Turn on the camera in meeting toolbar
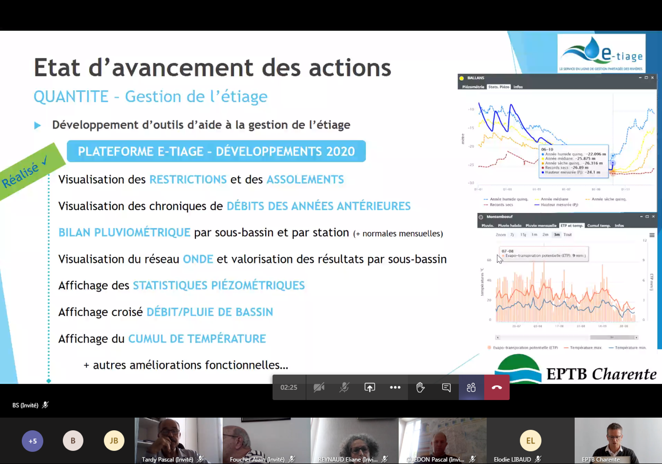The height and width of the screenshot is (464, 662). click(319, 388)
